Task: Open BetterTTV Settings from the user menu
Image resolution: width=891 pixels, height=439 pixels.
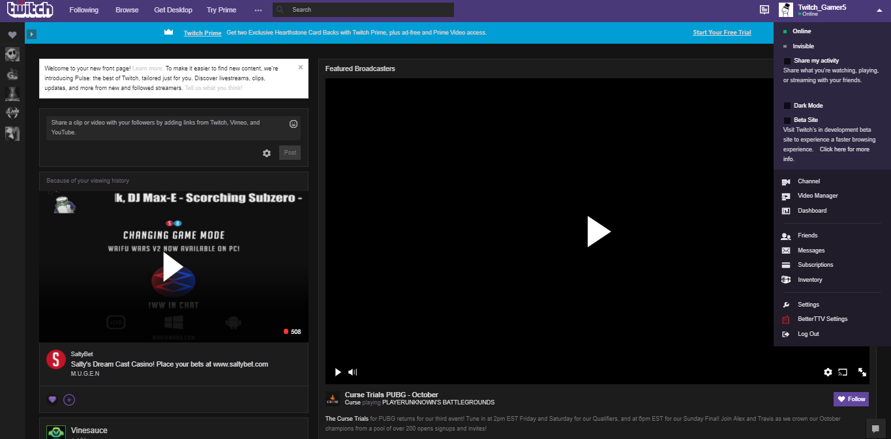Action: tap(823, 319)
